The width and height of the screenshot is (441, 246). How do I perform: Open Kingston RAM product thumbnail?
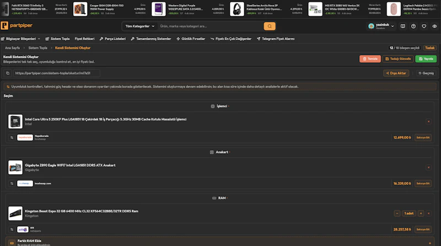point(15,214)
